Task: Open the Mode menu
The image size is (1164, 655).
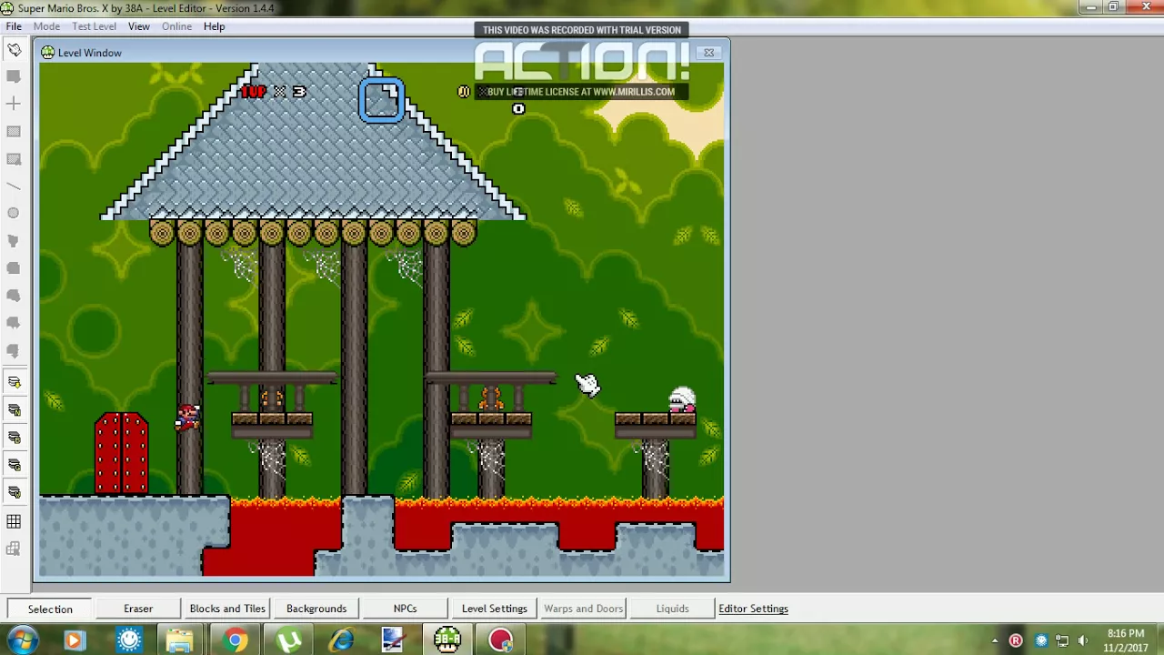Action: click(x=46, y=26)
